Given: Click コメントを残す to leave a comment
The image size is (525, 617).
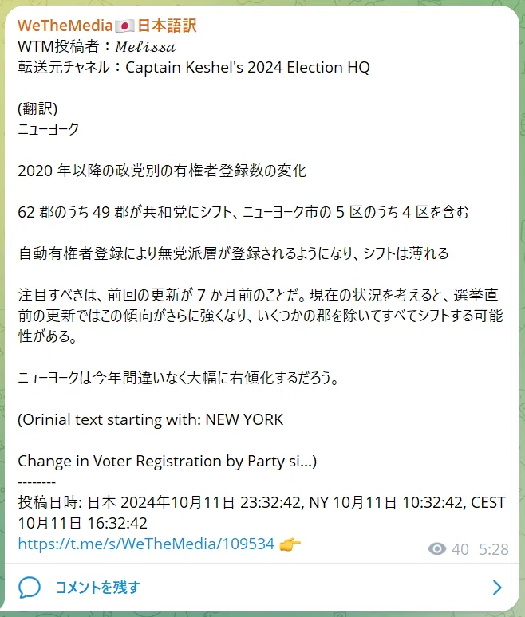Looking at the screenshot, I should [98, 587].
